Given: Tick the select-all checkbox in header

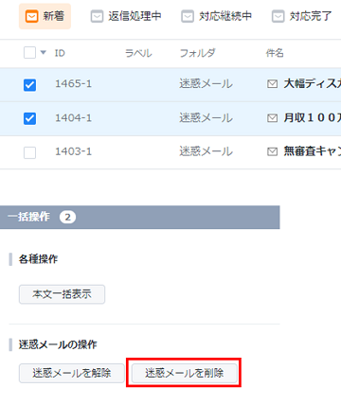Looking at the screenshot, I should 29,53.
